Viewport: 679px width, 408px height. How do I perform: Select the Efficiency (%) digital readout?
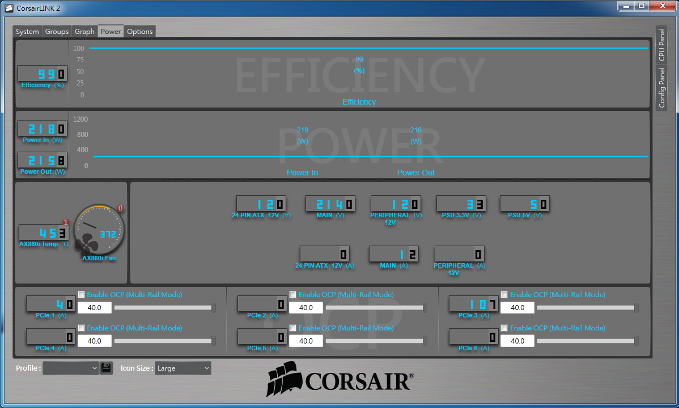pos(43,74)
